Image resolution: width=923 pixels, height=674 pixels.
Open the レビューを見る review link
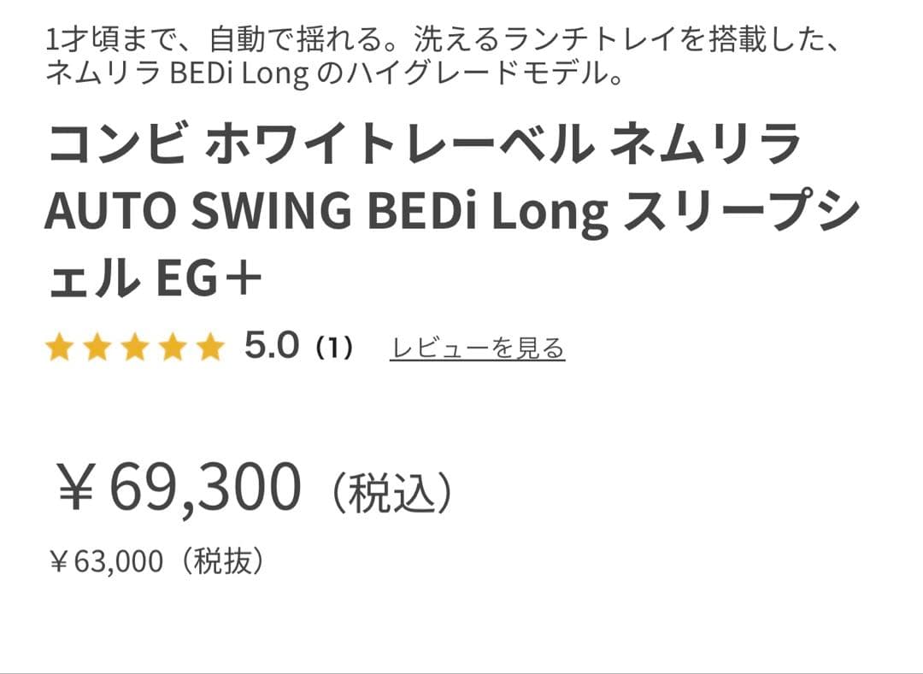coord(477,346)
